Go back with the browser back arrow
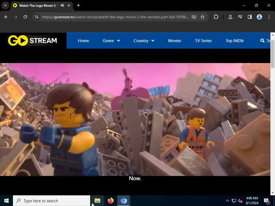The image size is (275, 206). click(x=6, y=17)
